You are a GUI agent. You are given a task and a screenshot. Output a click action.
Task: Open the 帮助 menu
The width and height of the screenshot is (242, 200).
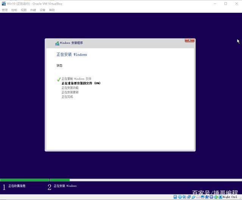point(52,10)
